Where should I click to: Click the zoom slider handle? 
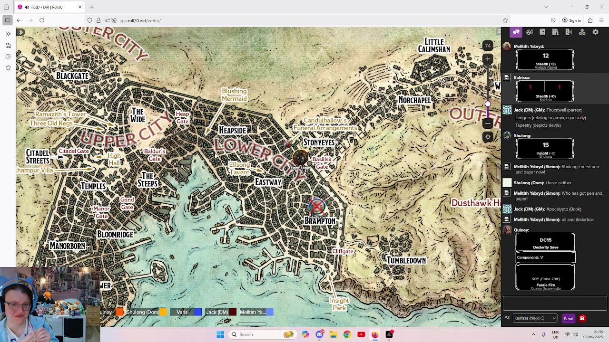[488, 104]
